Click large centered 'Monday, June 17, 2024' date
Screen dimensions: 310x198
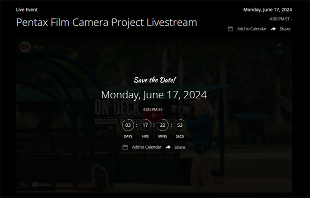[x=154, y=95]
